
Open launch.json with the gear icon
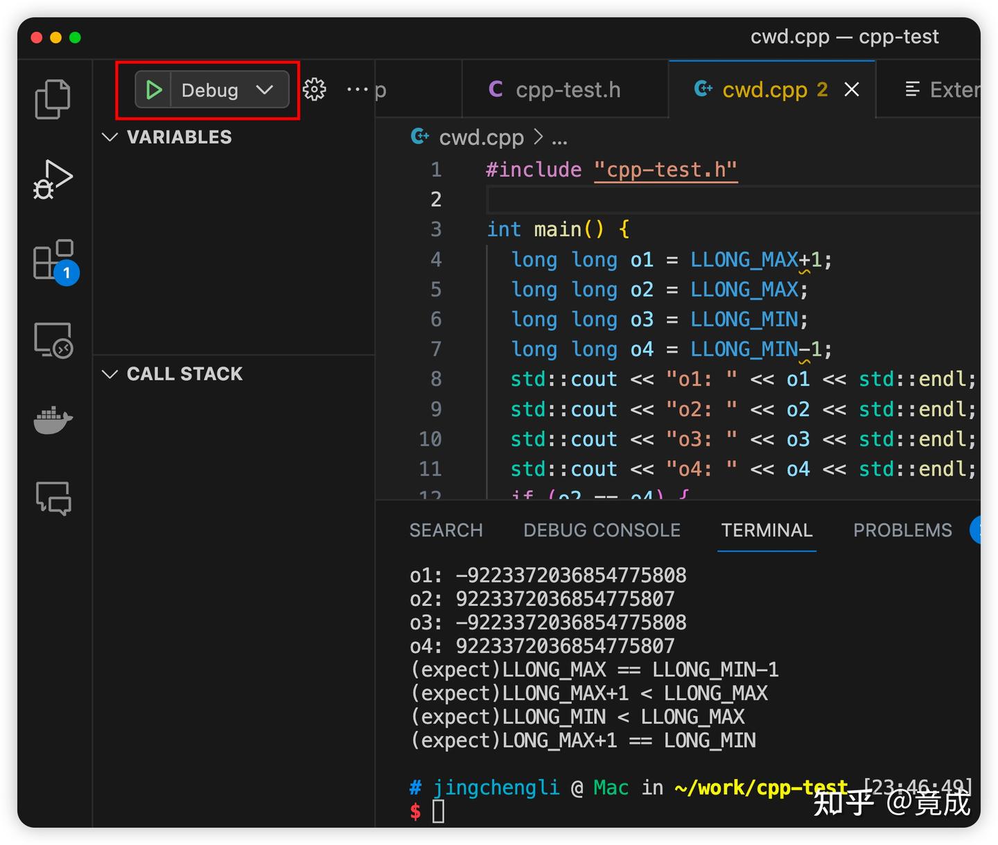tap(314, 89)
